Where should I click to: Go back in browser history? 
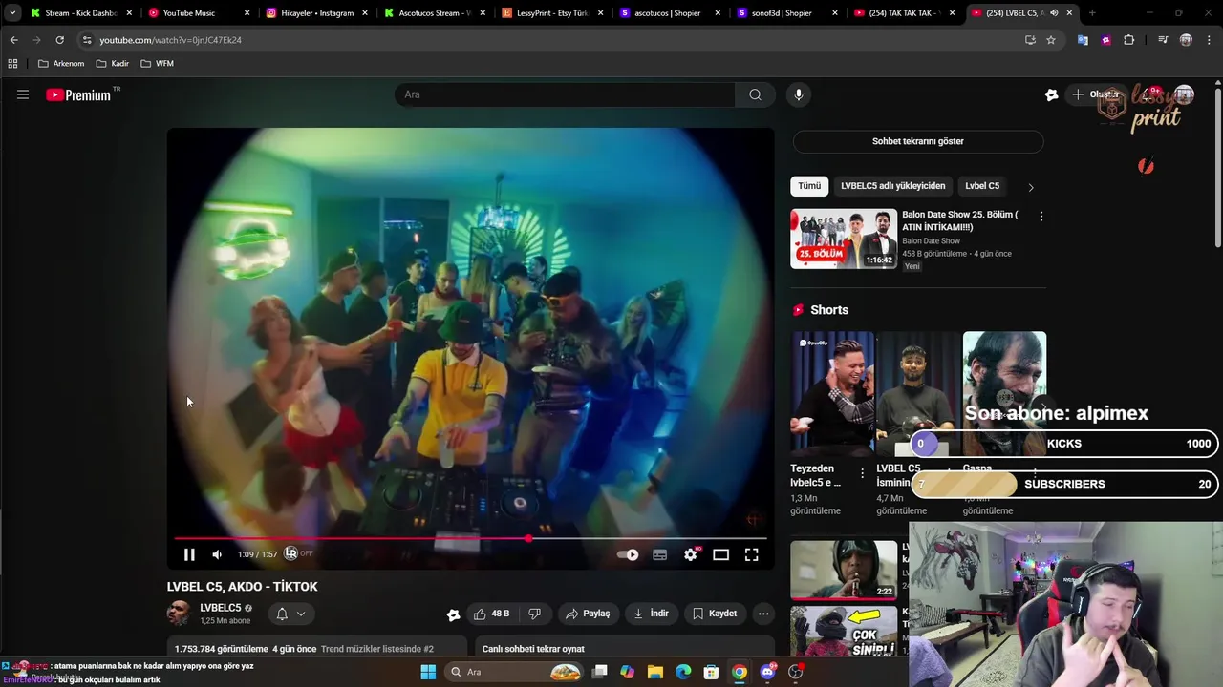(13, 40)
